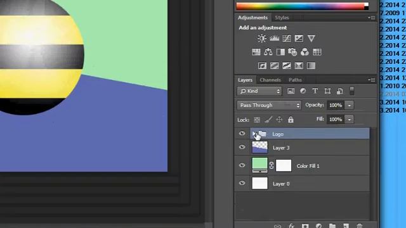Add a Threshold adjustment
The width and height of the screenshot is (406, 228).
pos(286,66)
